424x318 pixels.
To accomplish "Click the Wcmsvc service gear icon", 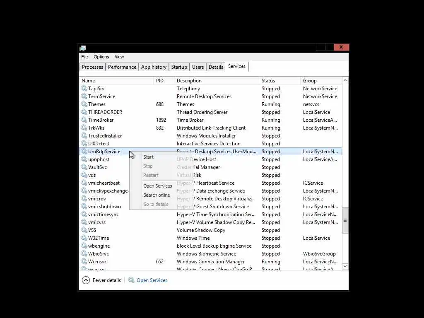I will pyautogui.click(x=84, y=262).
